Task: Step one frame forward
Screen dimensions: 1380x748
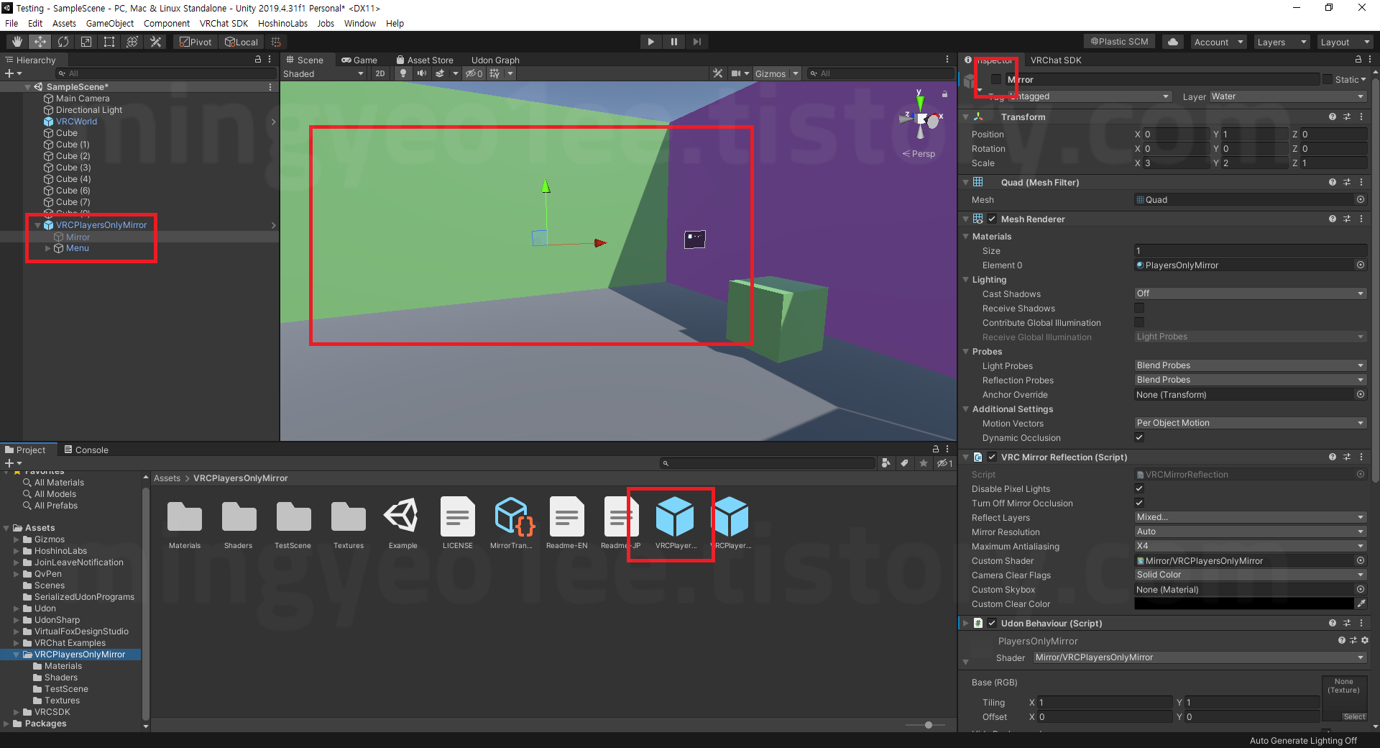Action: [696, 42]
